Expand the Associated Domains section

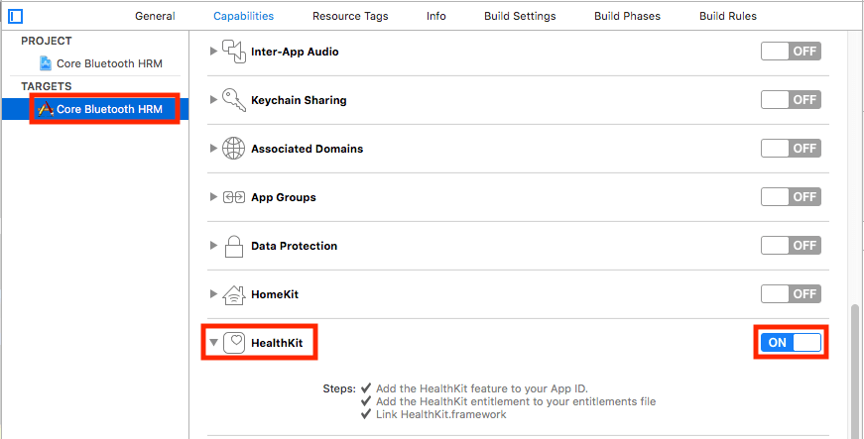[x=213, y=149]
